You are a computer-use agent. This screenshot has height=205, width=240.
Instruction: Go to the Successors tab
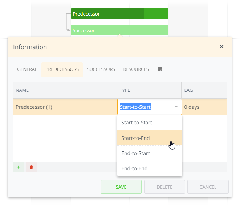[x=101, y=69]
